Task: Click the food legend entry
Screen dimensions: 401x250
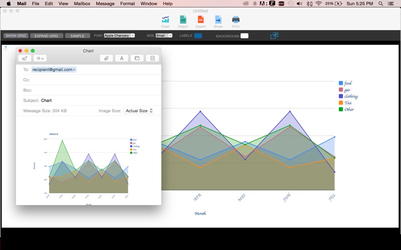Action: click(x=345, y=83)
